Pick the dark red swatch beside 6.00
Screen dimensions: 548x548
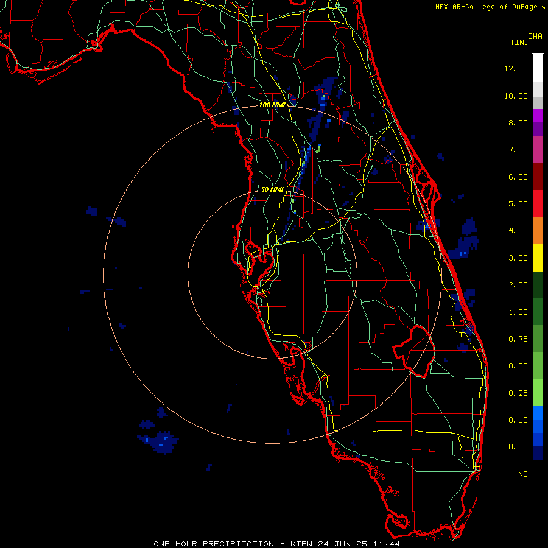pos(538,177)
